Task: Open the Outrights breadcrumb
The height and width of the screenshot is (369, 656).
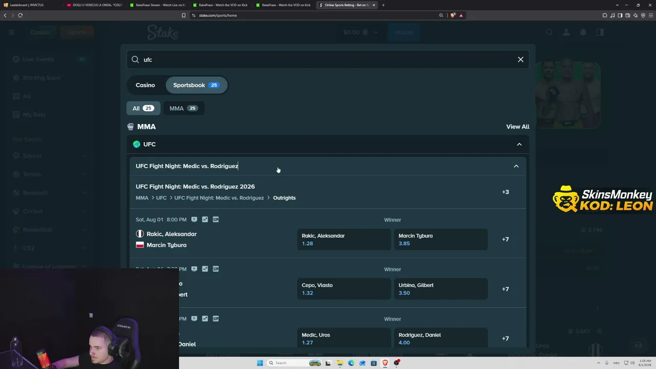Action: coord(284,198)
